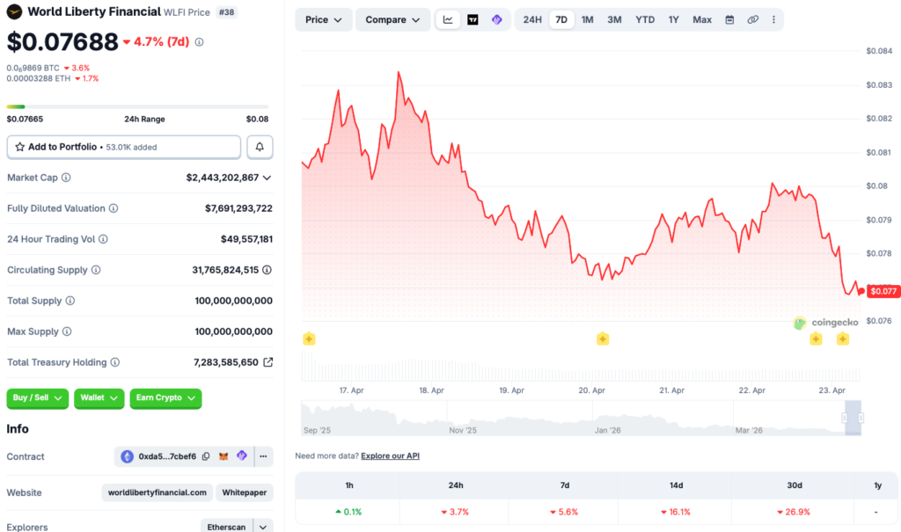Image resolution: width=901 pixels, height=532 pixels.
Task: Copy the contract address
Action: pos(206,456)
